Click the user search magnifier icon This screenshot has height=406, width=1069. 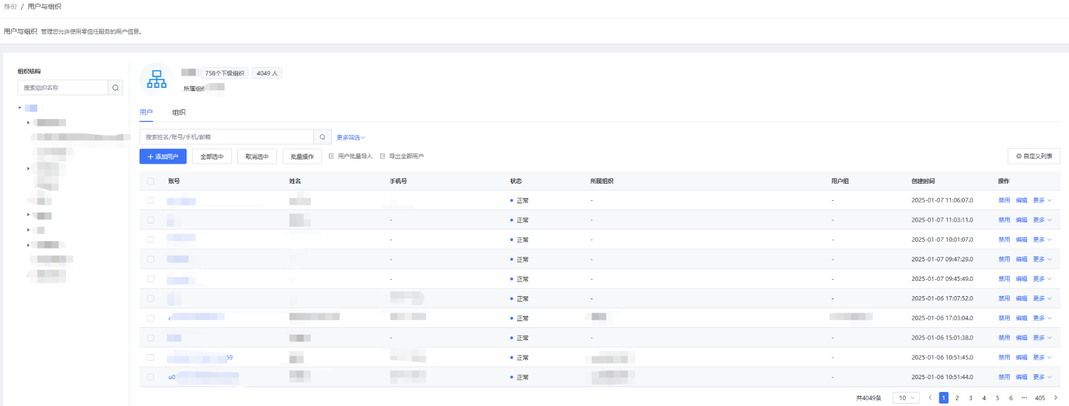click(x=322, y=137)
